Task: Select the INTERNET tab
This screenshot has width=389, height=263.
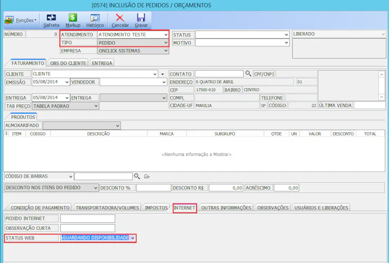Action: click(184, 208)
